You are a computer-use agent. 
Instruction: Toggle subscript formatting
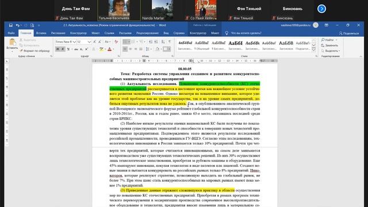(x=81, y=49)
